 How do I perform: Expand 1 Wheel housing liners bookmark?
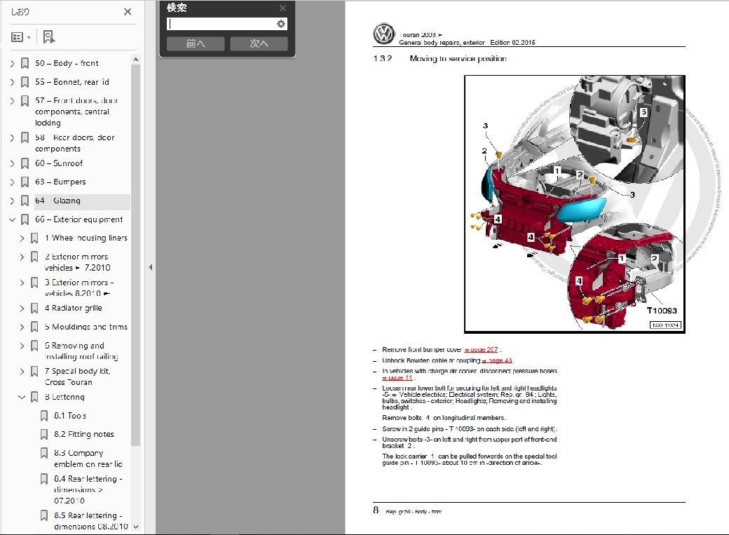(x=22, y=238)
